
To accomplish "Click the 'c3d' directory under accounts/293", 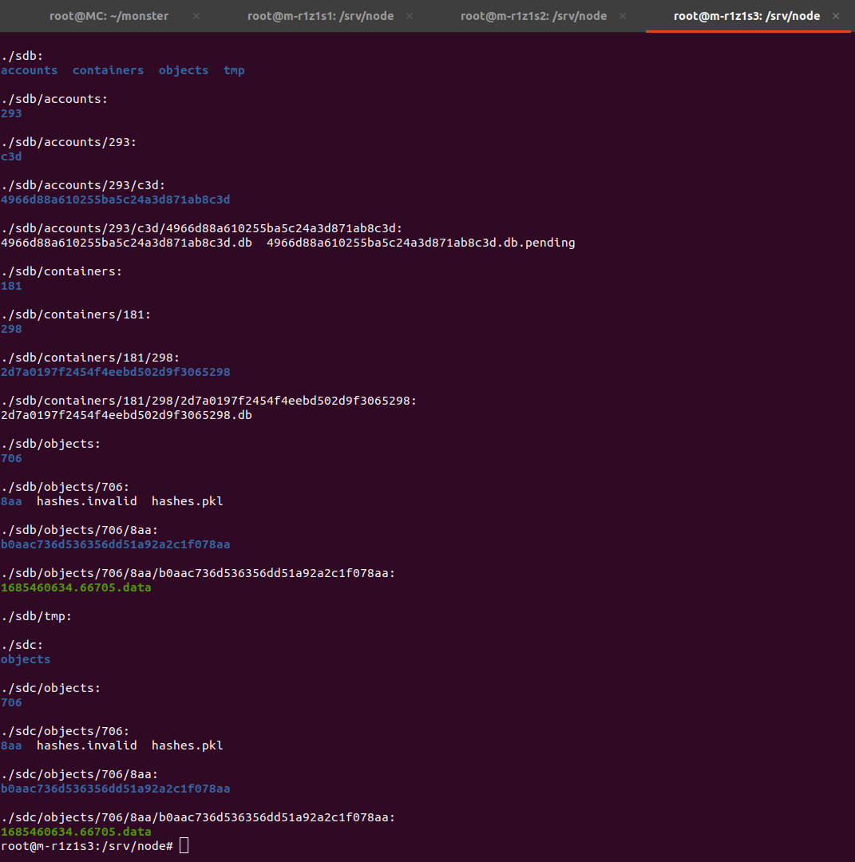I will (11, 156).
